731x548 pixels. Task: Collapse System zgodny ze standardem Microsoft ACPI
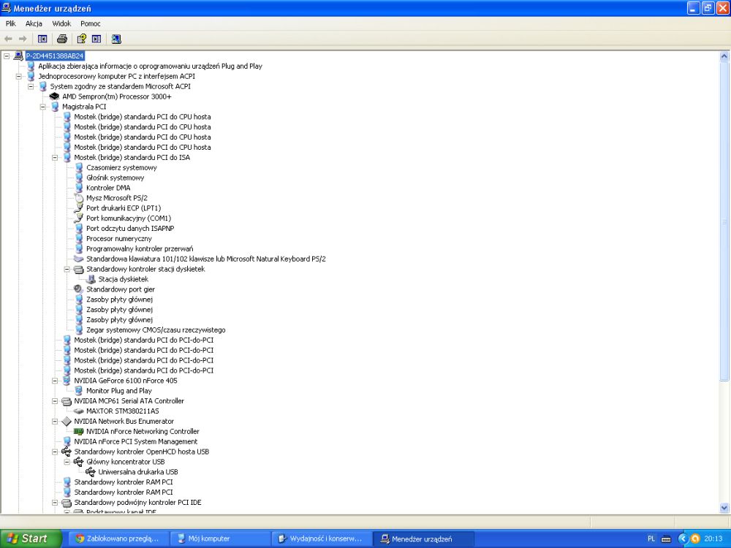tap(31, 87)
